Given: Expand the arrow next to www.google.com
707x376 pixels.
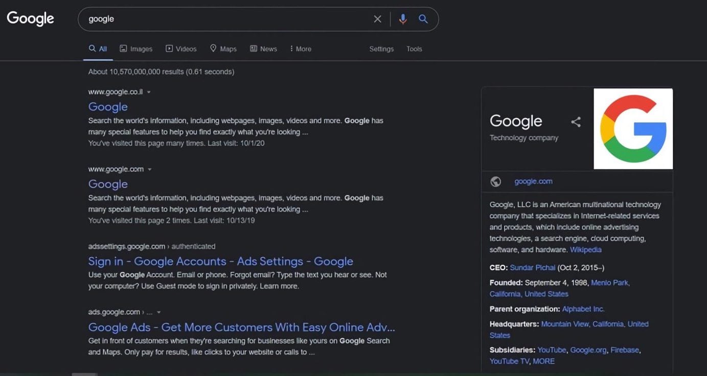Looking at the screenshot, I should [150, 169].
